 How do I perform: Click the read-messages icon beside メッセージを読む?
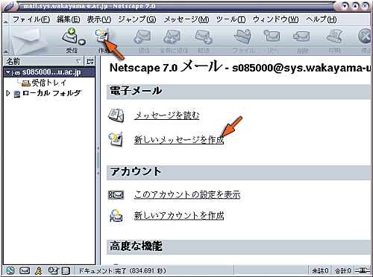pos(116,115)
